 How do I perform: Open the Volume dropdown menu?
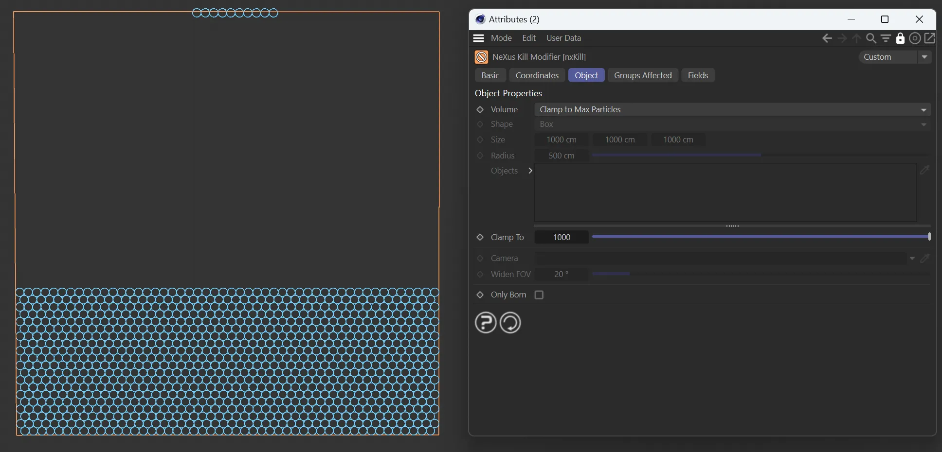pos(732,110)
